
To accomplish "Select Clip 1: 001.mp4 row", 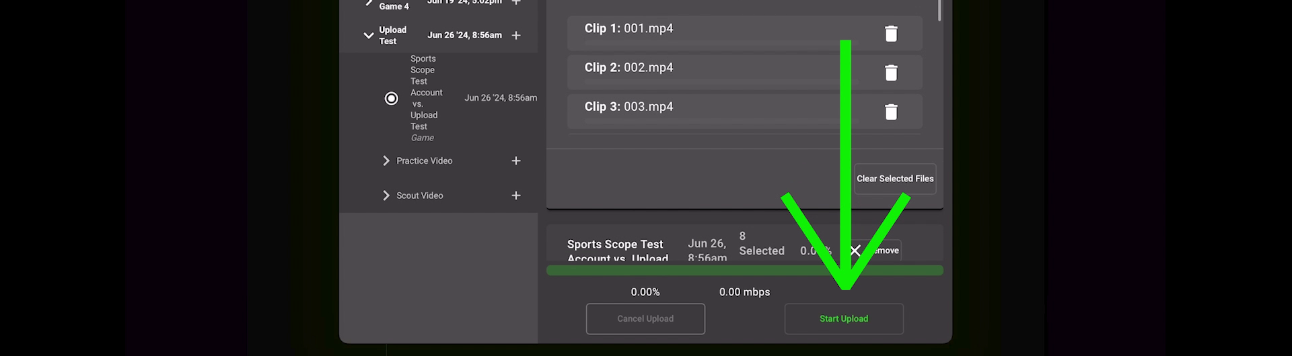I will 744,32.
